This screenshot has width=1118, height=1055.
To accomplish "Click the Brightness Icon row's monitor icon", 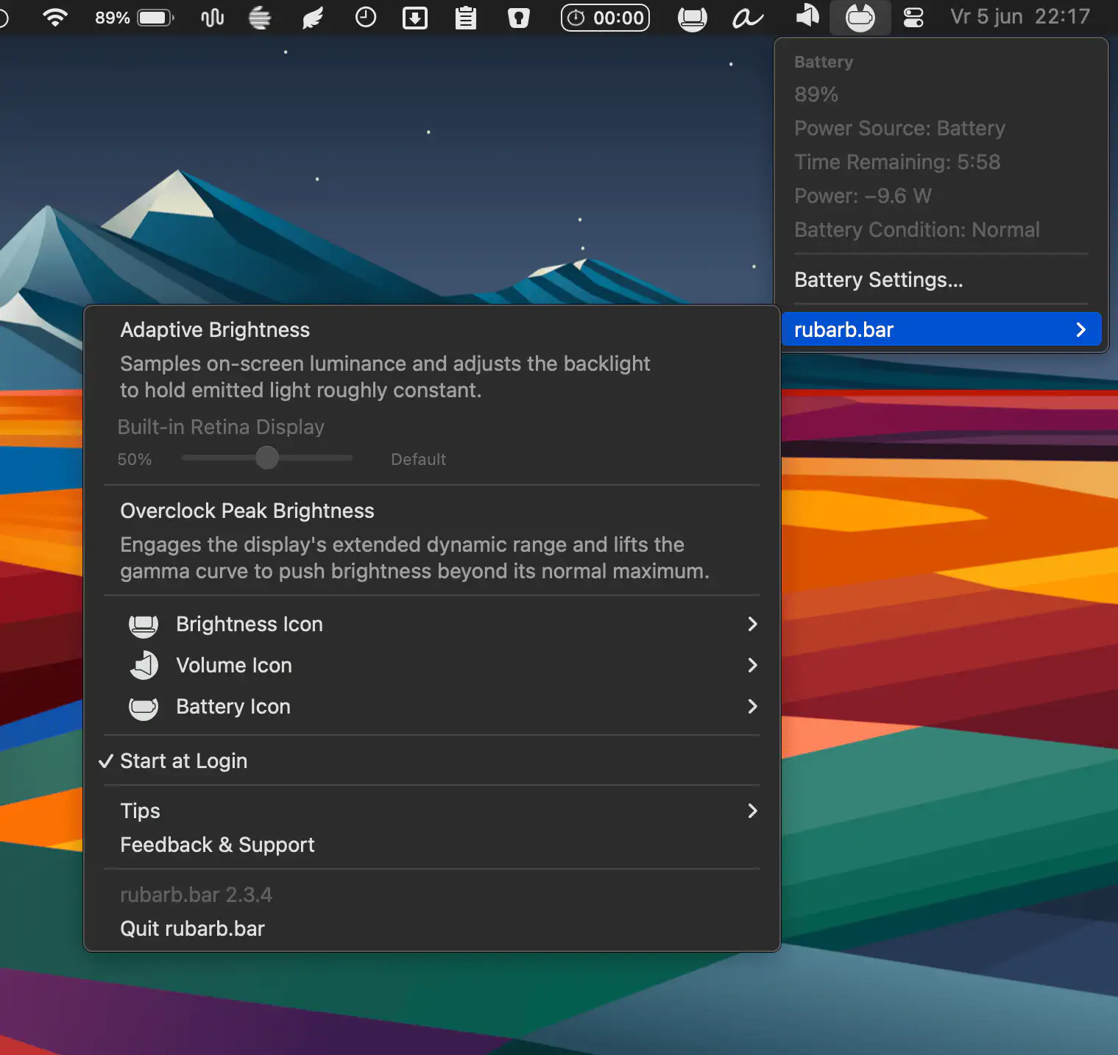I will [x=144, y=625].
